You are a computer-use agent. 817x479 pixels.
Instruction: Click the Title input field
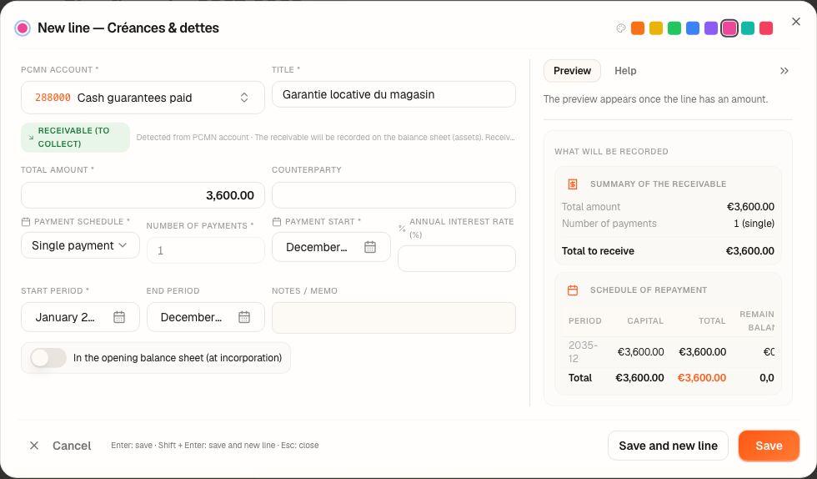pos(393,94)
